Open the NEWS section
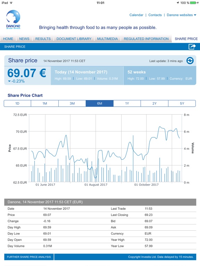This screenshot has height=266, width=200. tap(24, 39)
